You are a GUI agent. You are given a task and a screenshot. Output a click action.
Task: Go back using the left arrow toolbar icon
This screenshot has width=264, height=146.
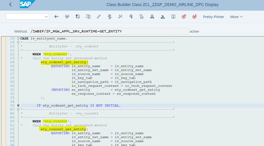pyautogui.click(x=56, y=17)
